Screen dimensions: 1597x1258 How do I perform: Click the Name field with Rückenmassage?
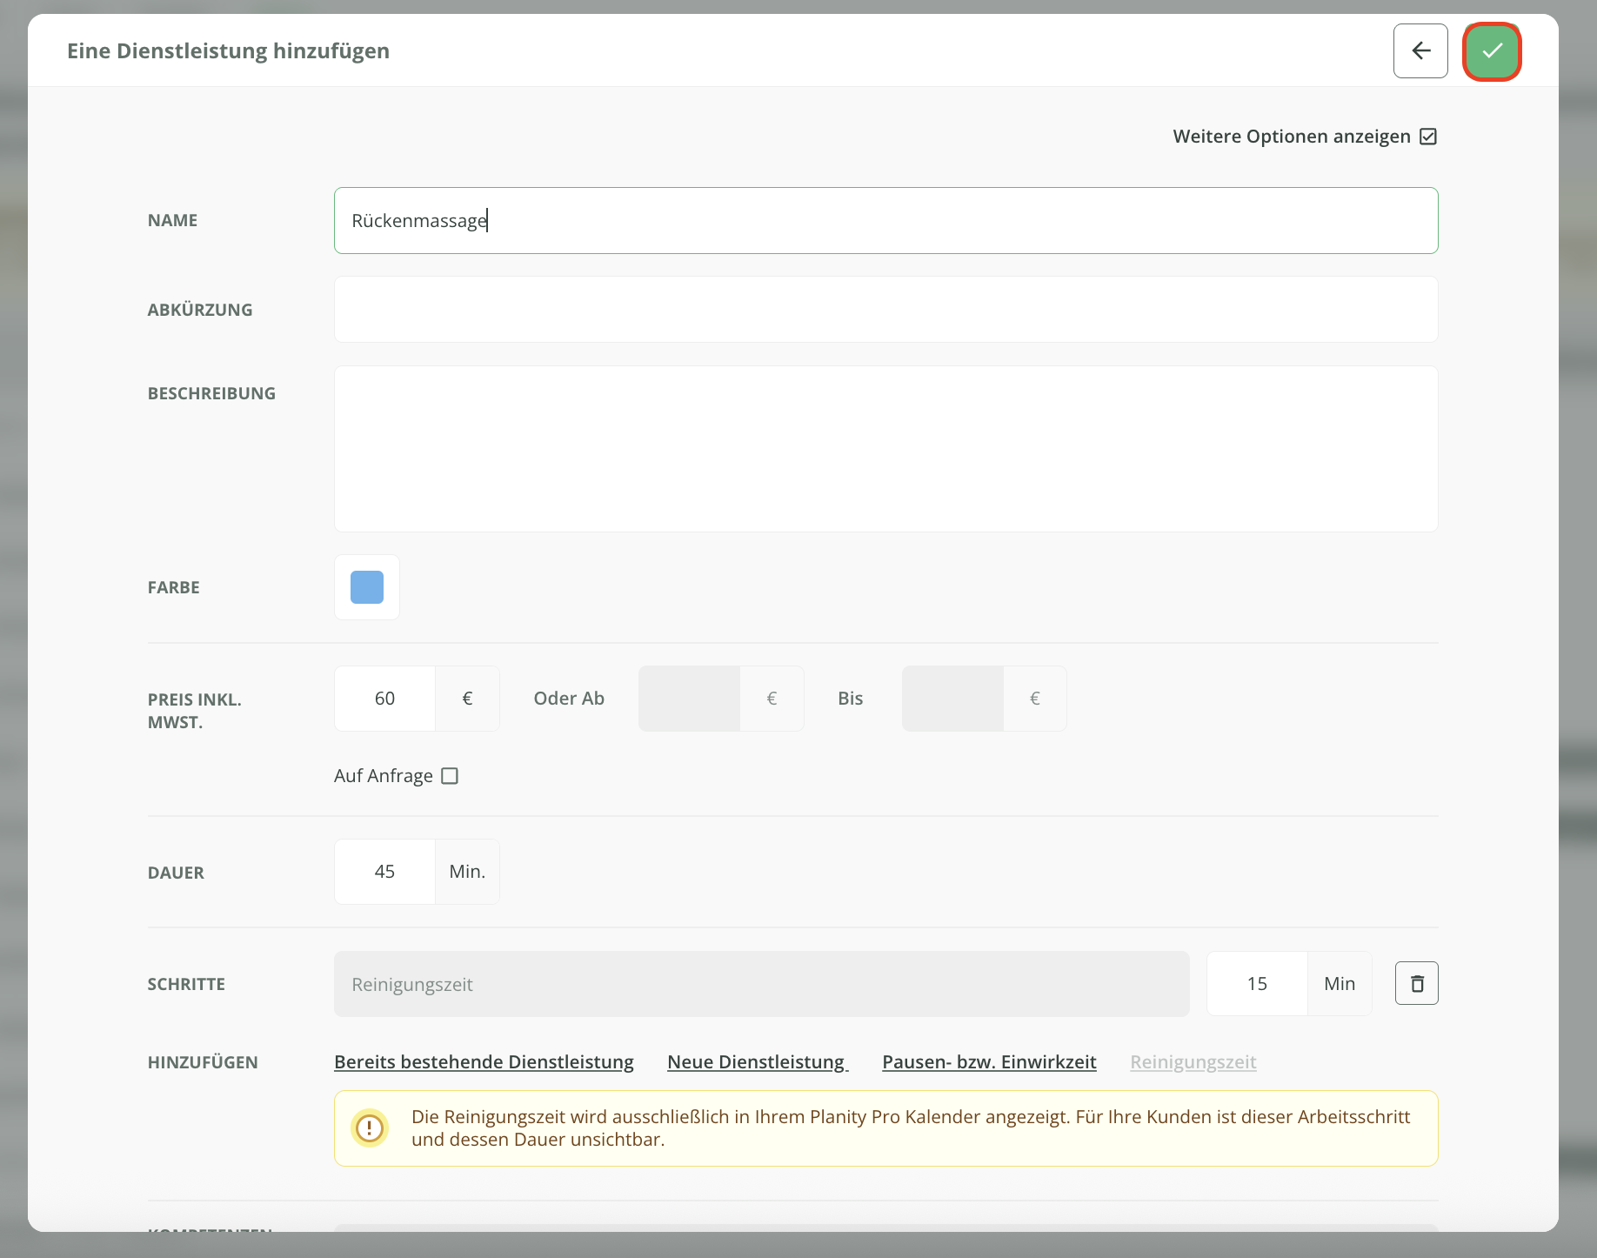click(x=885, y=221)
